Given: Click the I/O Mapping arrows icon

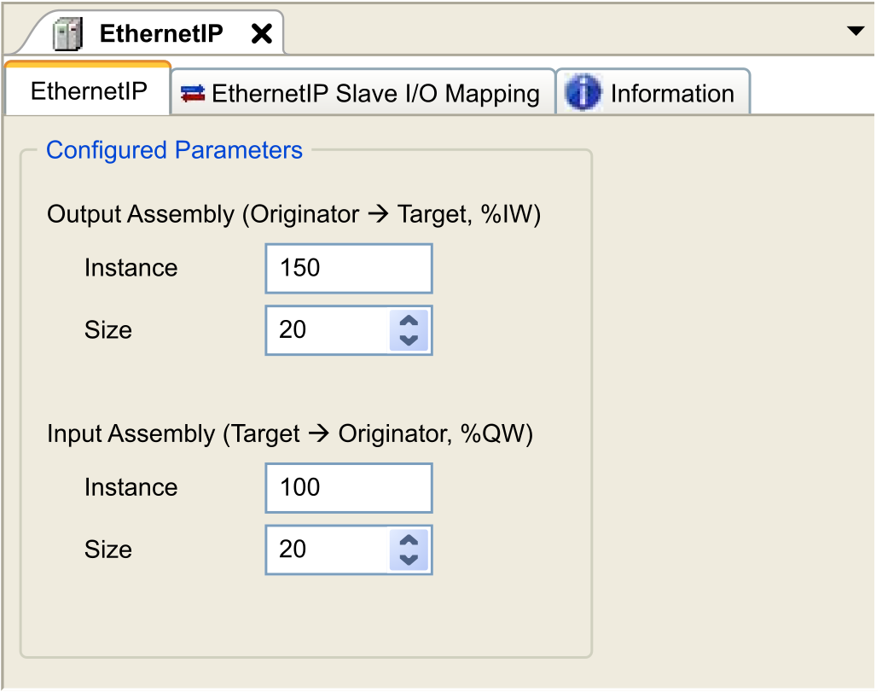Looking at the screenshot, I should click(x=194, y=94).
